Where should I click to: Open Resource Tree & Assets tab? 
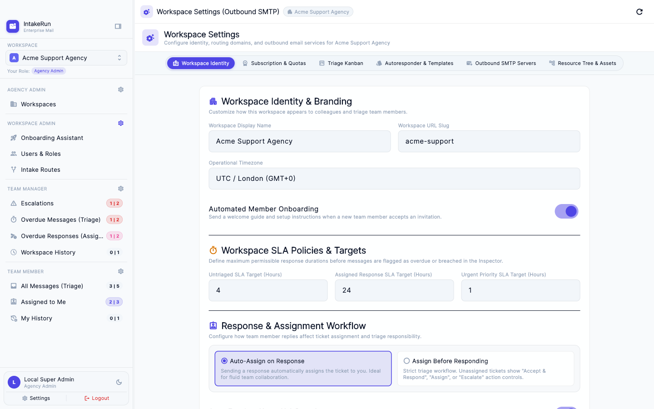coord(583,63)
